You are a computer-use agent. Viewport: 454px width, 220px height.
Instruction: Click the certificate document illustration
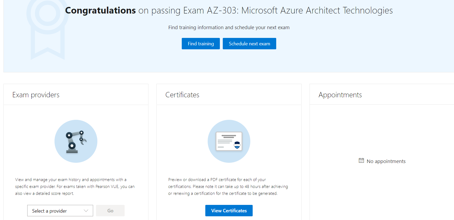[x=229, y=141]
